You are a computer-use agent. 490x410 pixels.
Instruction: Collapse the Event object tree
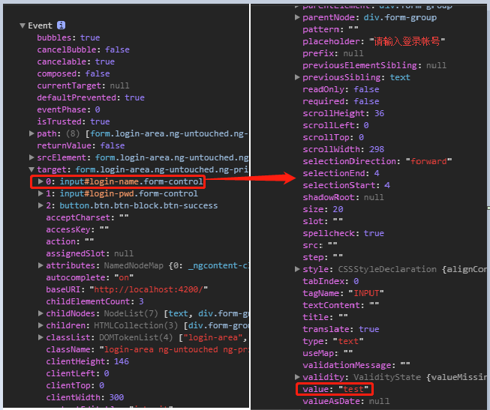[23, 25]
